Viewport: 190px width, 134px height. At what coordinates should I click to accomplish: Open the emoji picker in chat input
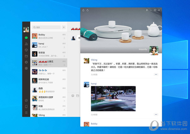(73, 95)
